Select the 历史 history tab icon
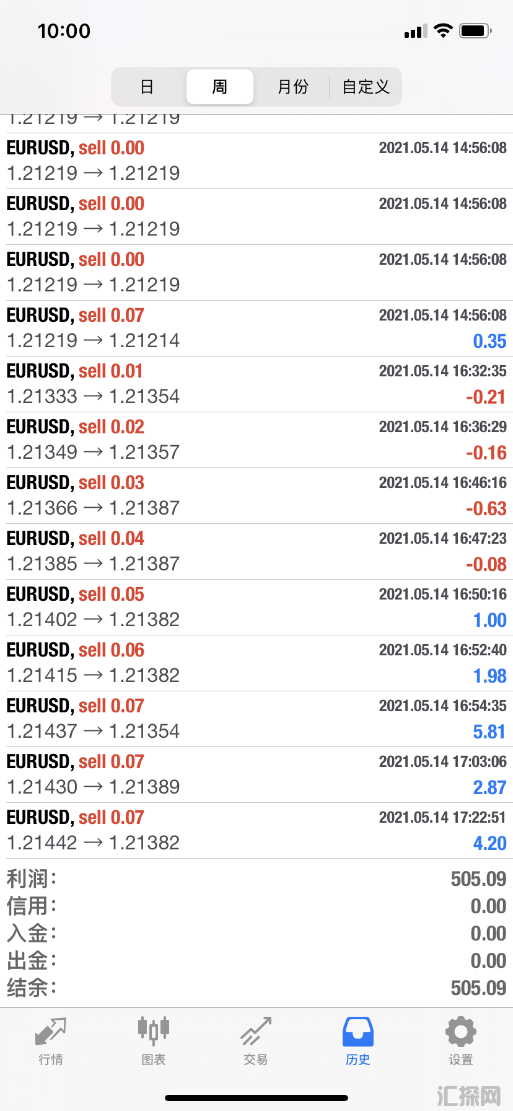This screenshot has height=1111, width=513. pos(358,1032)
